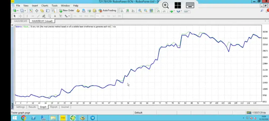
Task: Open the Insert menu
Action: [x=35, y=6]
